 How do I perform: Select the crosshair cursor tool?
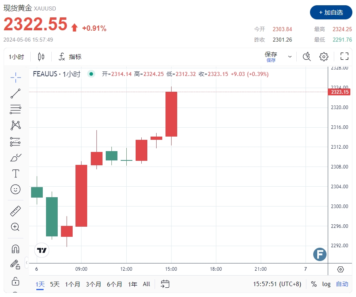point(15,77)
